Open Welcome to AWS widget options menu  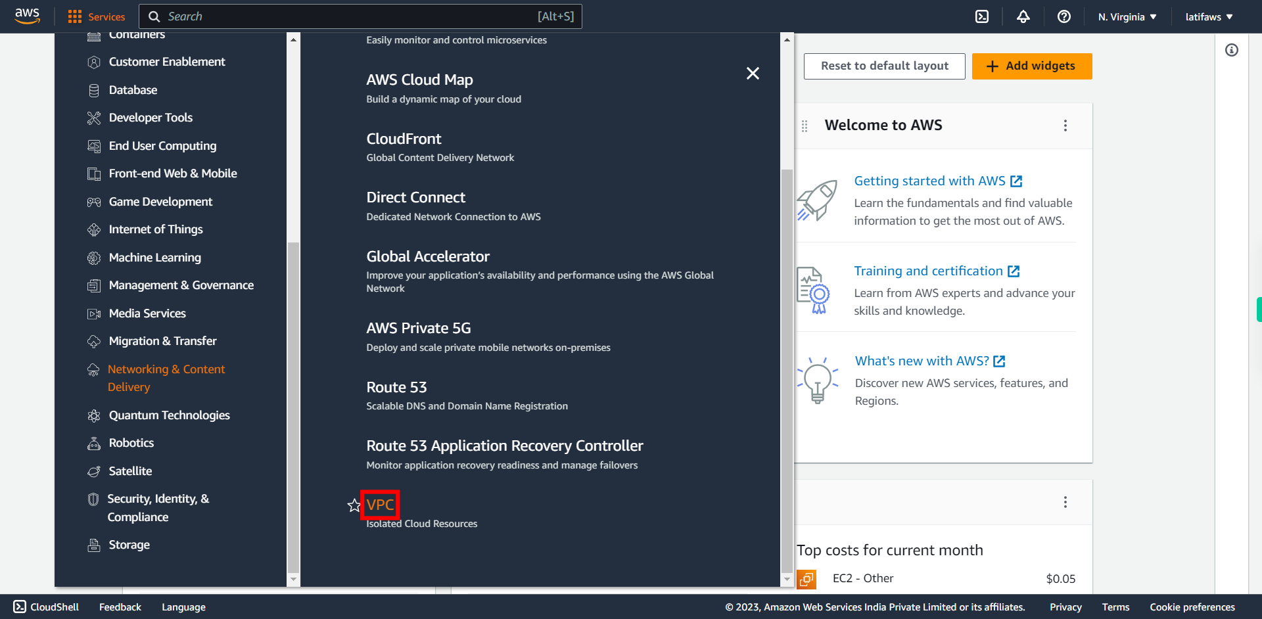(1065, 126)
